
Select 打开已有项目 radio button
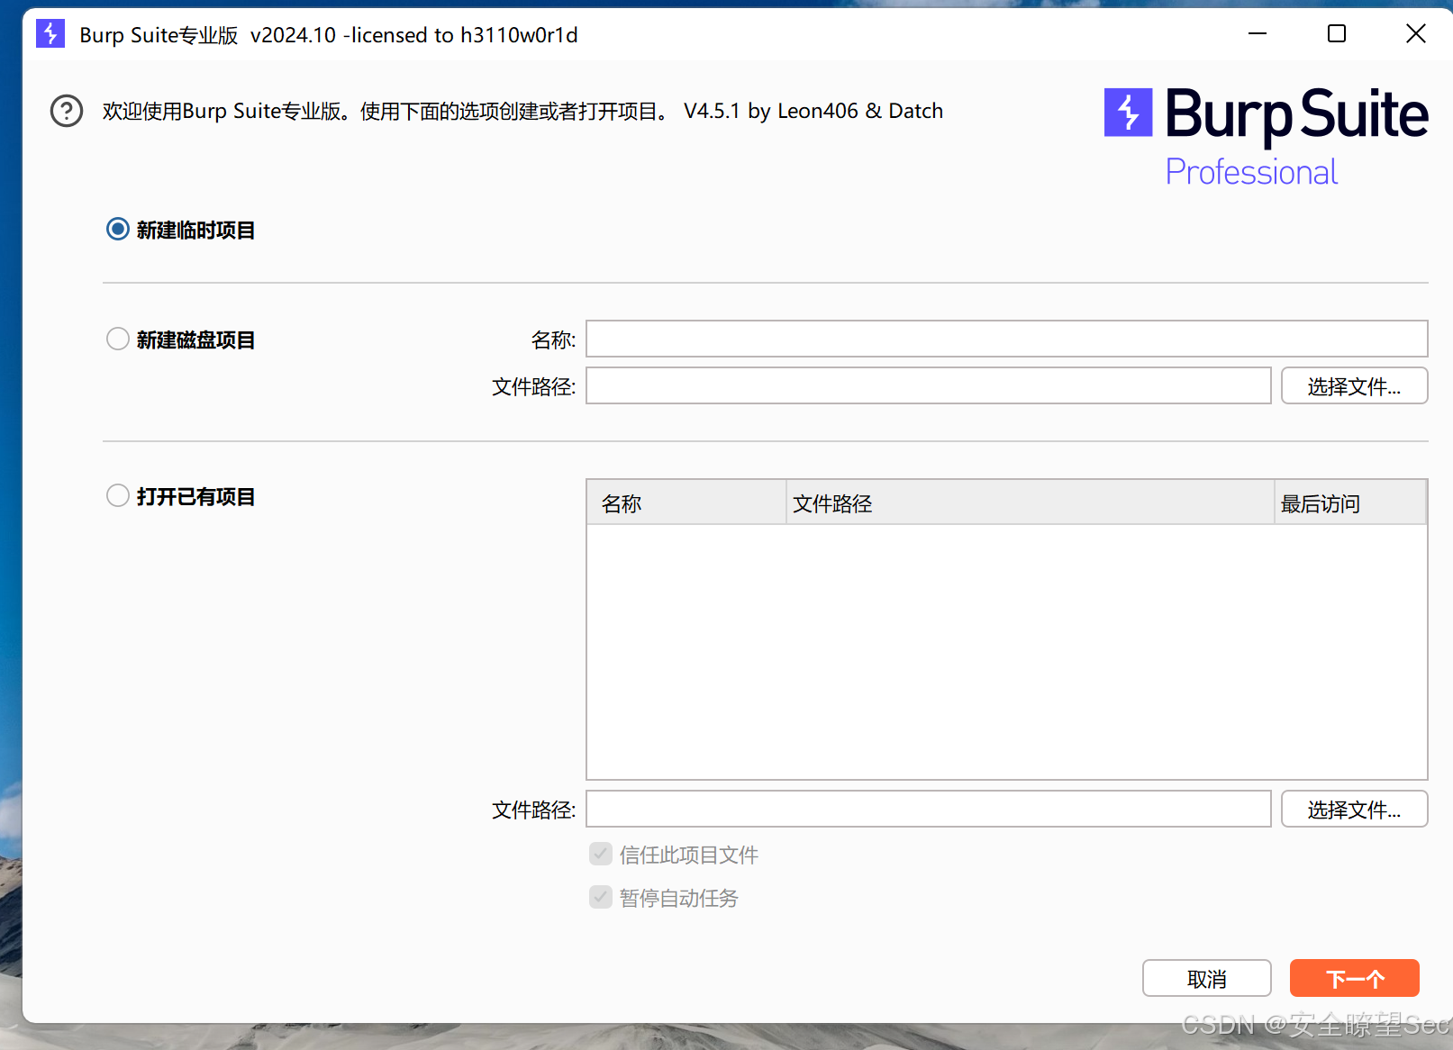click(x=118, y=495)
